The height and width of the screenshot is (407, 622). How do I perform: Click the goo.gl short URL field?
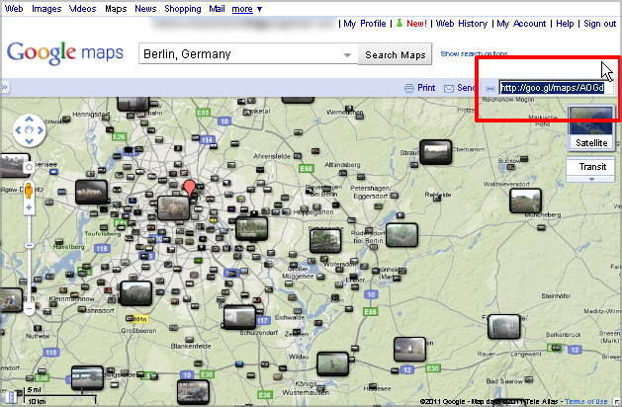(556, 88)
